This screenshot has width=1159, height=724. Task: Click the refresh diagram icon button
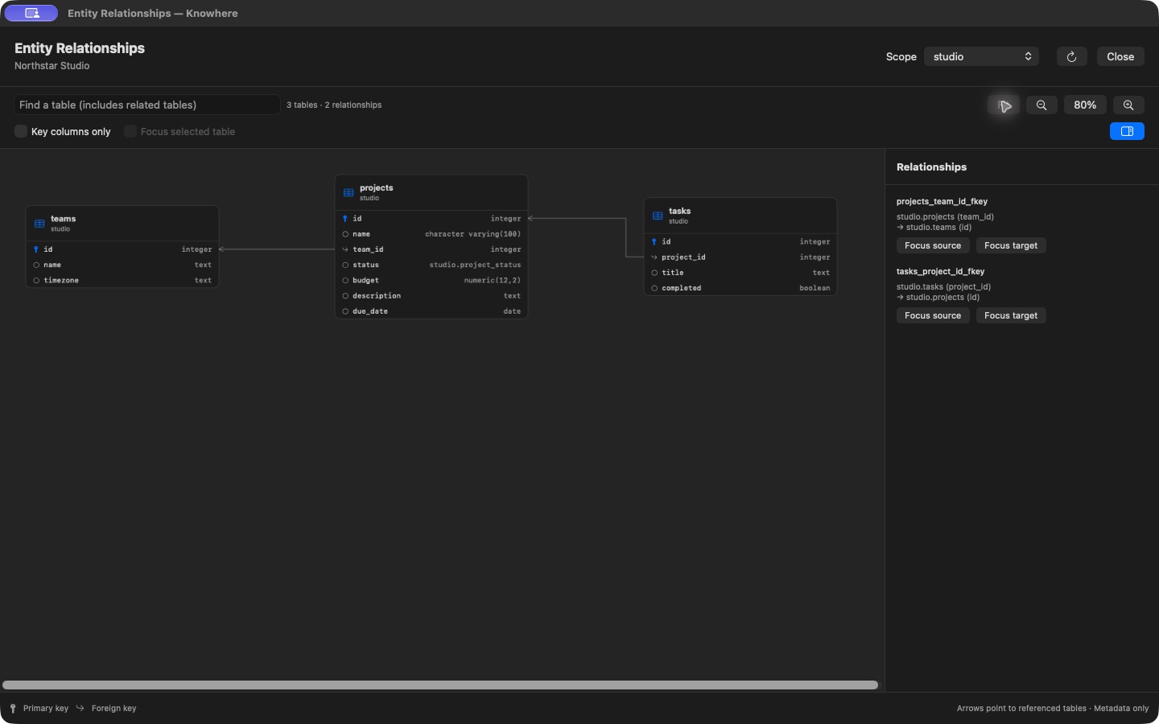1071,56
